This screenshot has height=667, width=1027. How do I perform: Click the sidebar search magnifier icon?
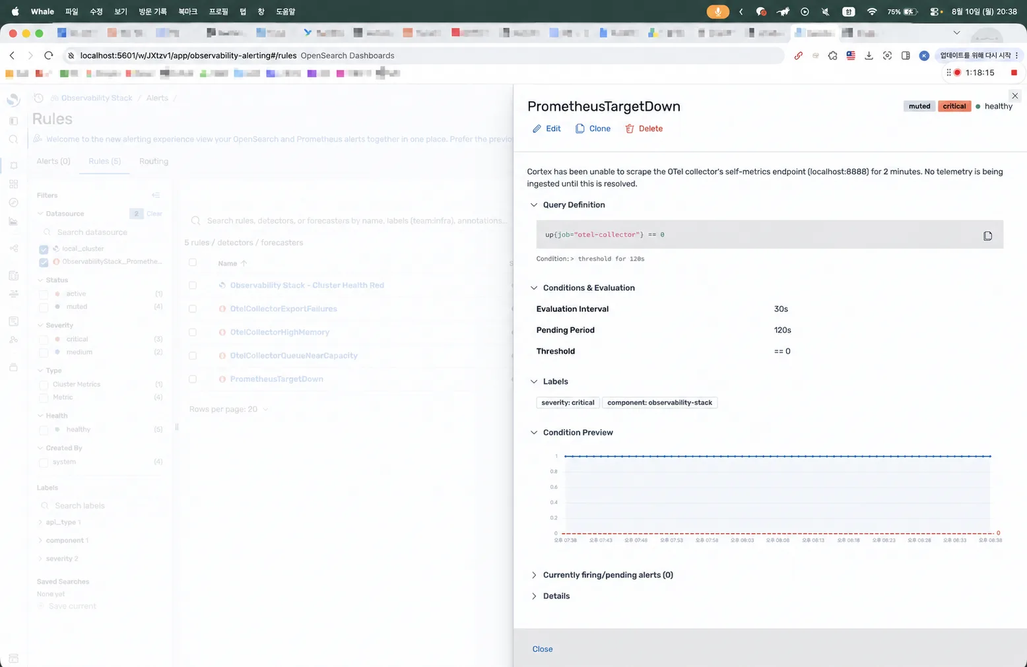[x=13, y=140]
